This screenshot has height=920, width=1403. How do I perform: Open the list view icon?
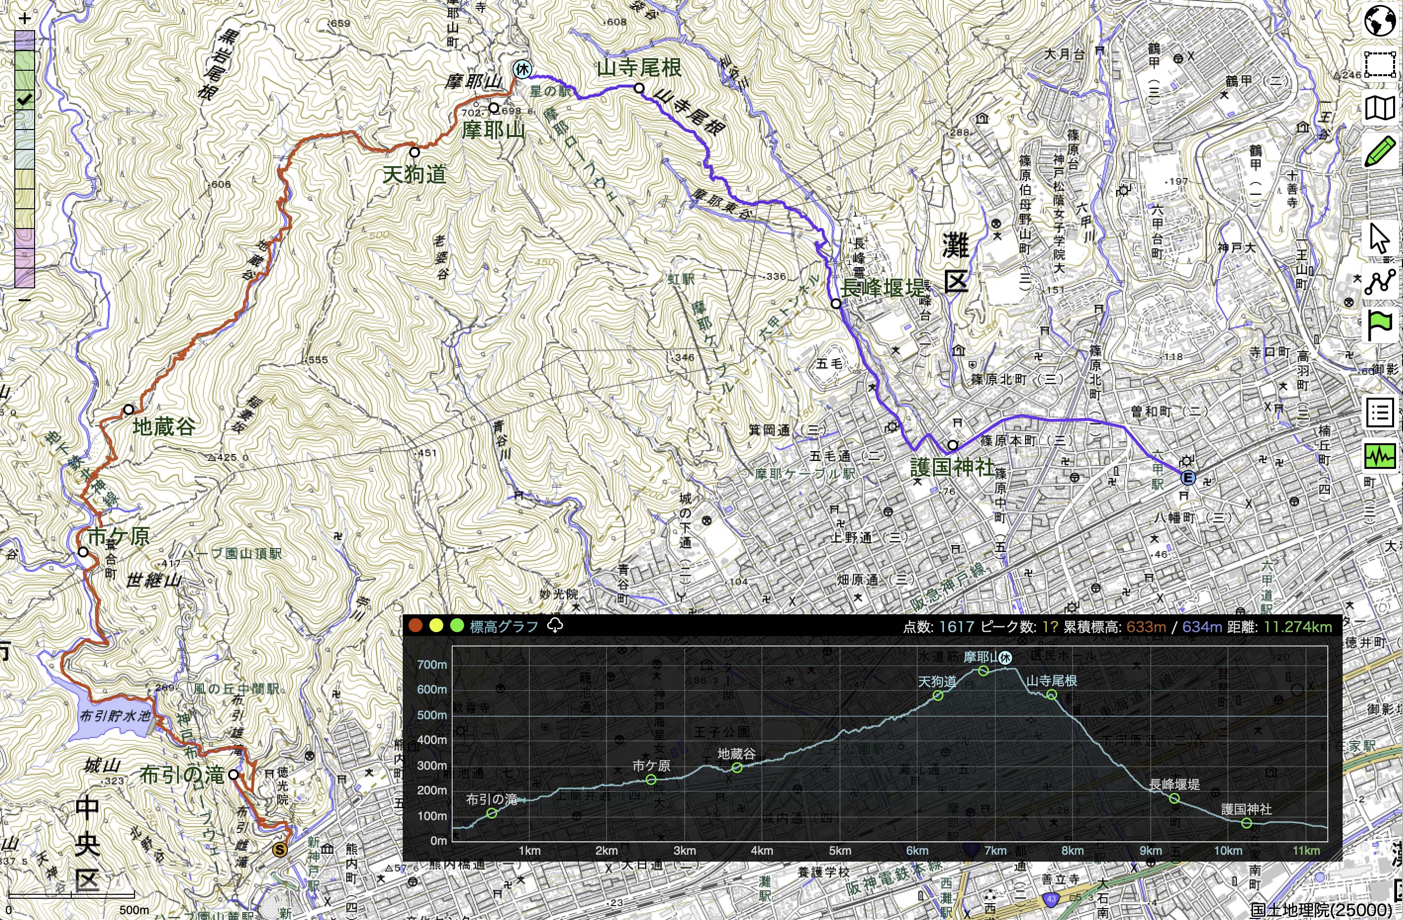point(1381,413)
